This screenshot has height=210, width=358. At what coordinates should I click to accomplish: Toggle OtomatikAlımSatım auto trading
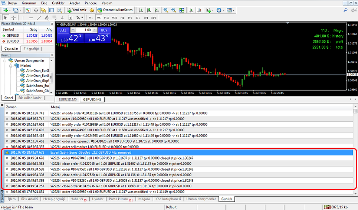coord(115,10)
